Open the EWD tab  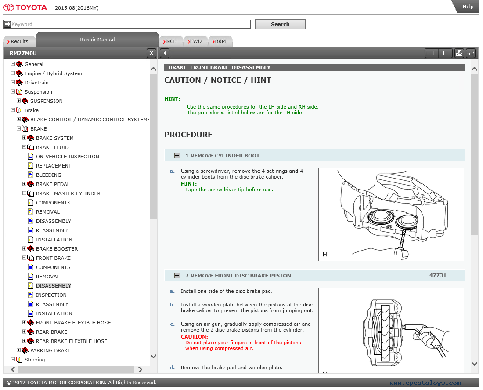click(x=195, y=41)
